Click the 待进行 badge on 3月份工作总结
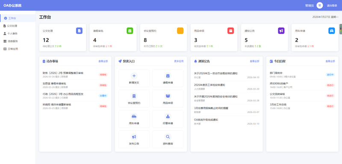 [x=330, y=106]
